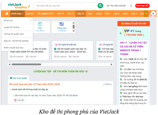Viewport: 158px width, 115px height.
Task: Expand the Khóa học submenu arrow
Action: click(x=31, y=20)
